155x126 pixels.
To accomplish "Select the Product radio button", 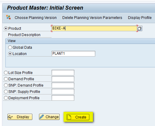I will click(x=6, y=29).
